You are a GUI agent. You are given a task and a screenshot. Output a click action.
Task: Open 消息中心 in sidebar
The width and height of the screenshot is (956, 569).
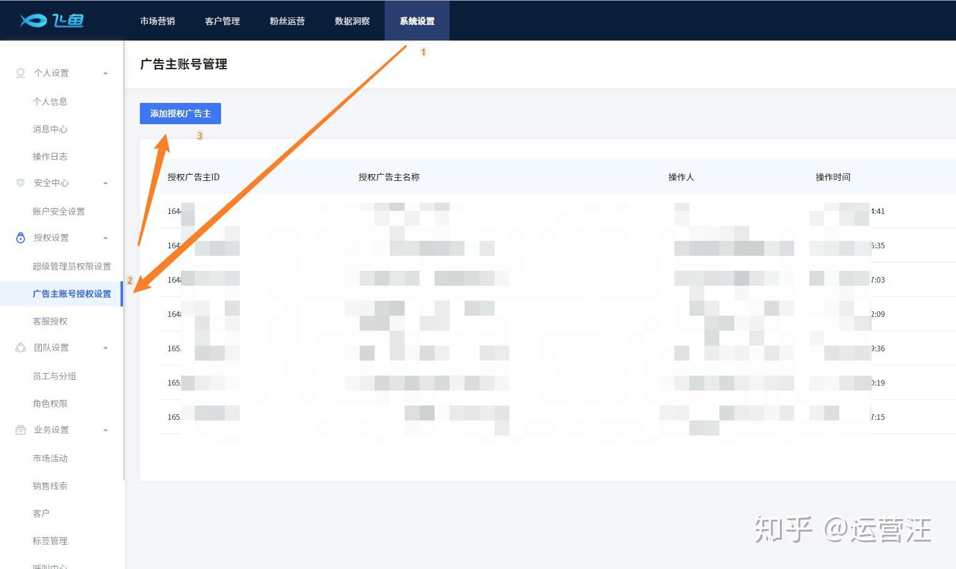pyautogui.click(x=50, y=129)
